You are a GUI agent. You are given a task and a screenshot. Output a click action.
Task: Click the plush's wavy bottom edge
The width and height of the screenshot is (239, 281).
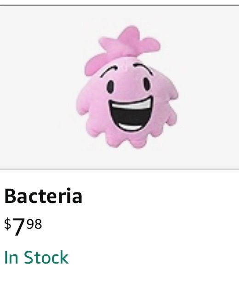pyautogui.click(x=125, y=140)
